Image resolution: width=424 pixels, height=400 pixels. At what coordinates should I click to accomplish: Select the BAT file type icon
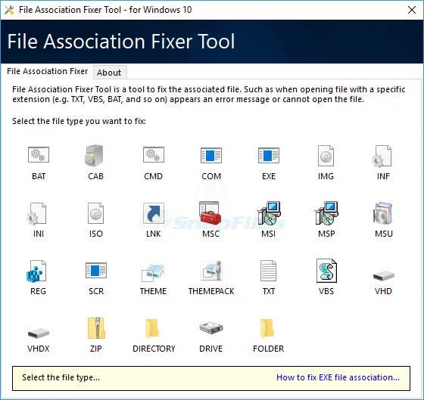tap(39, 155)
